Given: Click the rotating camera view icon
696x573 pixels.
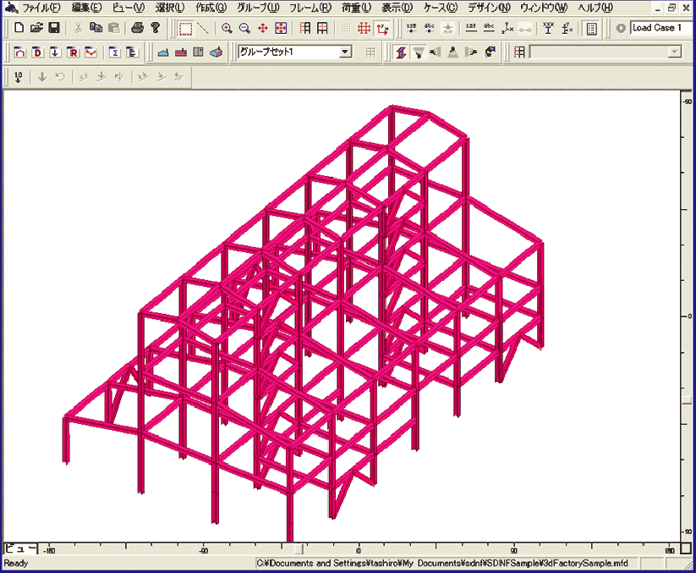Looking at the screenshot, I should [x=490, y=52].
